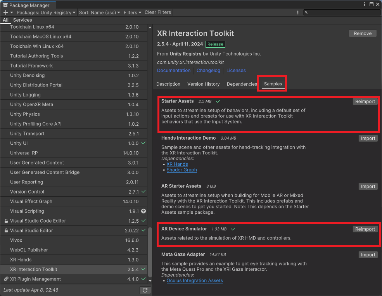Select Tutorial Framework package
This screenshot has height=296, width=382.
74,66
